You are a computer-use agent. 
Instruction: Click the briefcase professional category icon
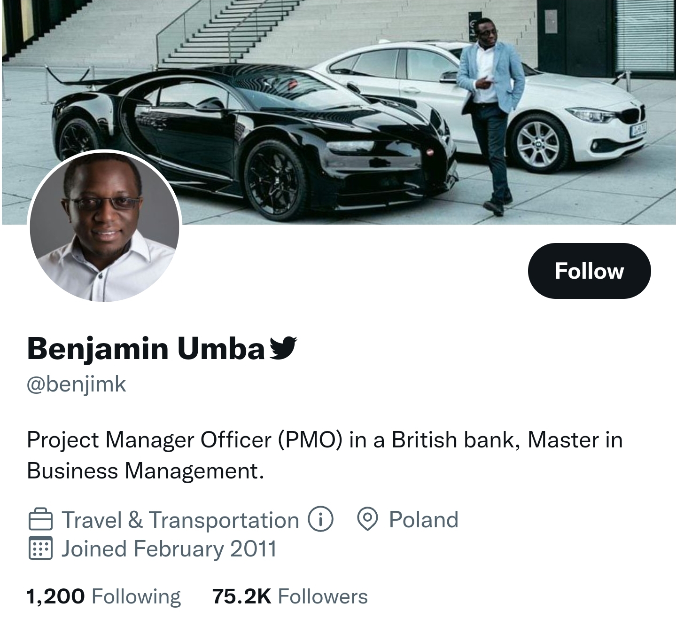40,519
